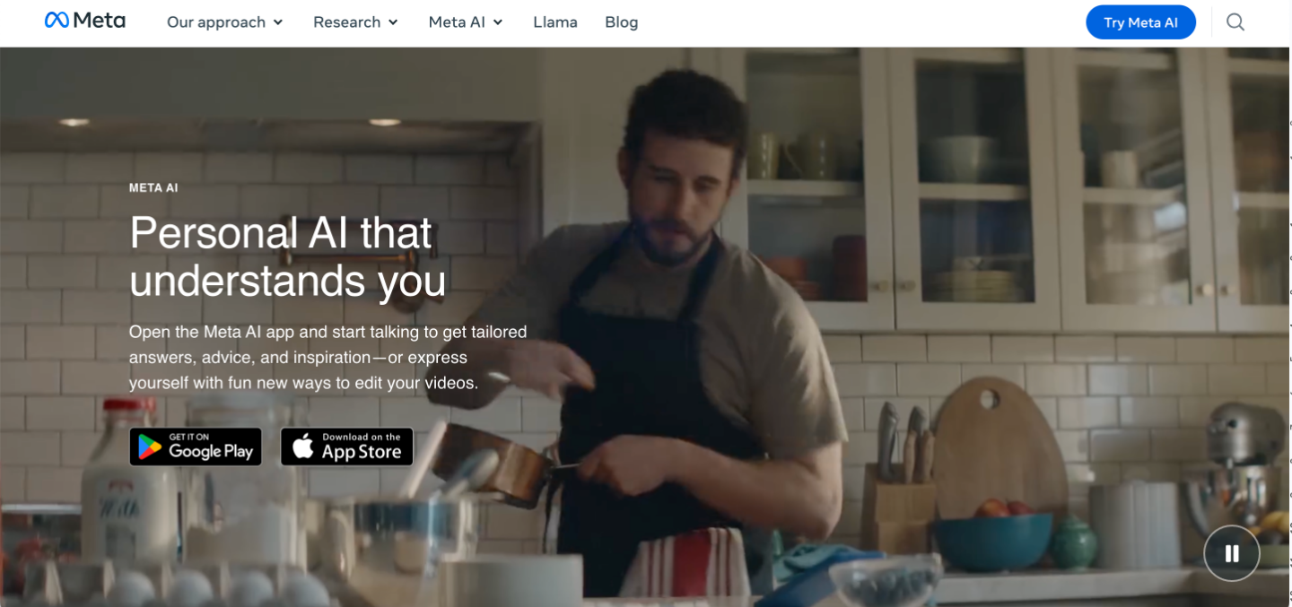Click the small 'META AI' label above the headline
Viewport: 1292px width, 607px height.
coord(153,188)
